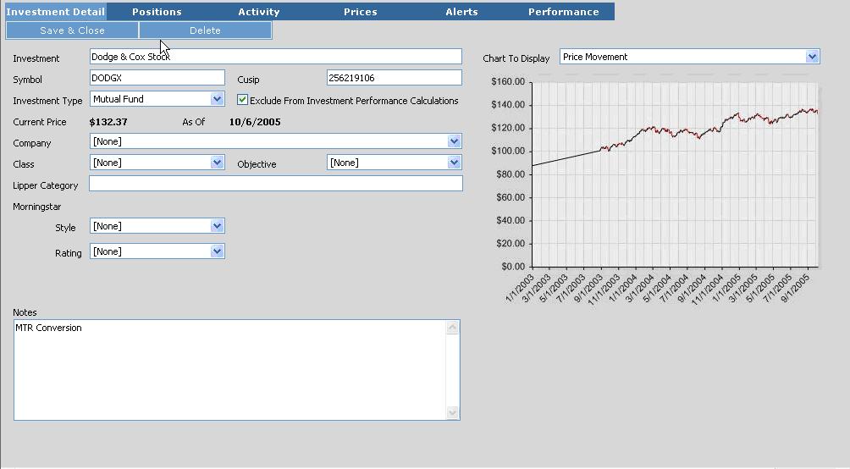The image size is (850, 469).
Task: Expand the Class dropdown
Action: (218, 163)
